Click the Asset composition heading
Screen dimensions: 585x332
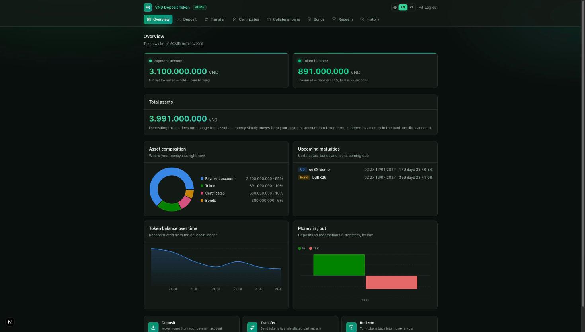(167, 149)
